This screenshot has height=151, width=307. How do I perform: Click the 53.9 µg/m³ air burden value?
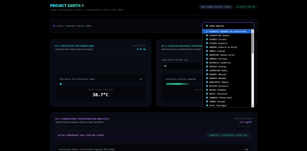click(x=246, y=122)
